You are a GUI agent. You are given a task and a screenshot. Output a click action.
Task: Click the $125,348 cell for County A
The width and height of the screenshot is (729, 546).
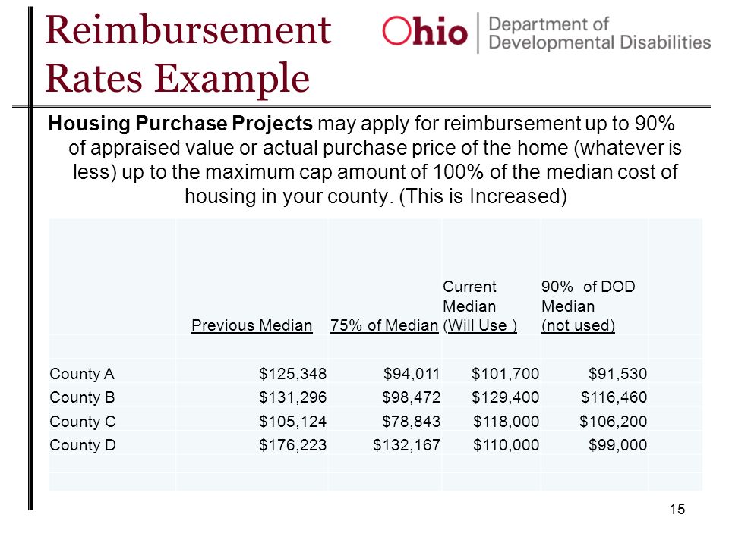(x=292, y=374)
